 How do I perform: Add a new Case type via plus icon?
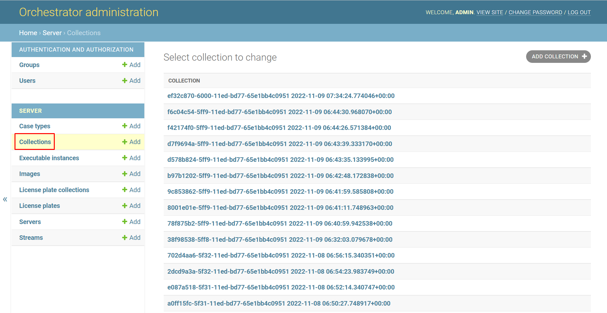click(125, 126)
